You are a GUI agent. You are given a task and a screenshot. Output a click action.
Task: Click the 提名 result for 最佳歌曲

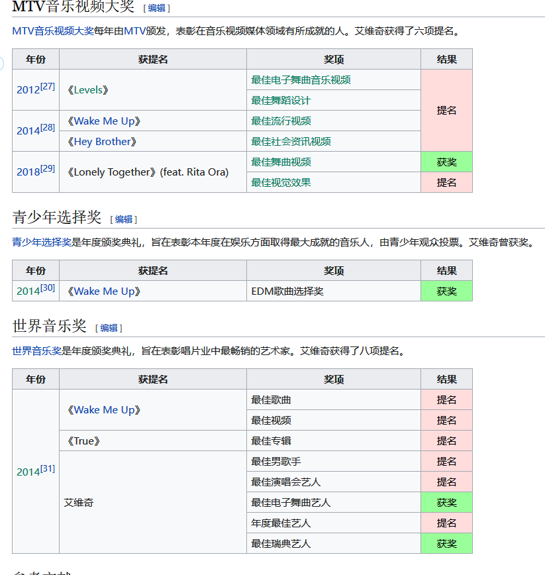click(x=446, y=399)
